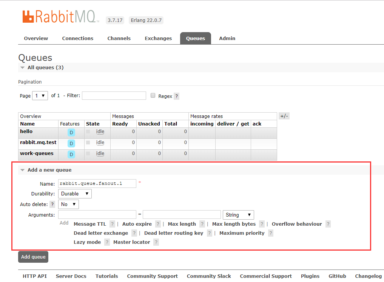Open the Admin tab
This screenshot has width=384, height=282.
pyautogui.click(x=227, y=38)
